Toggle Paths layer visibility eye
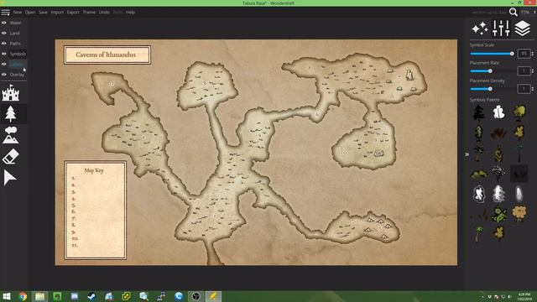 point(3,44)
